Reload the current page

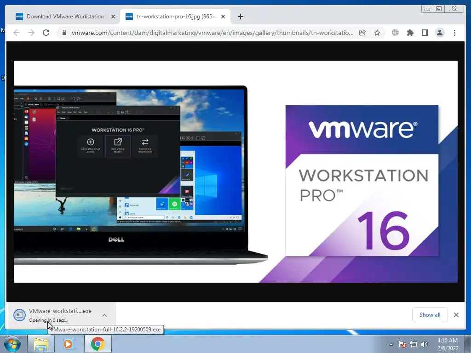click(x=46, y=33)
